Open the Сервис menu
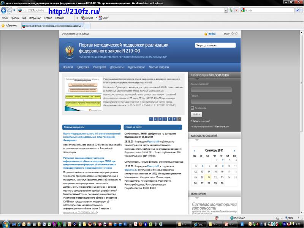 48,18
